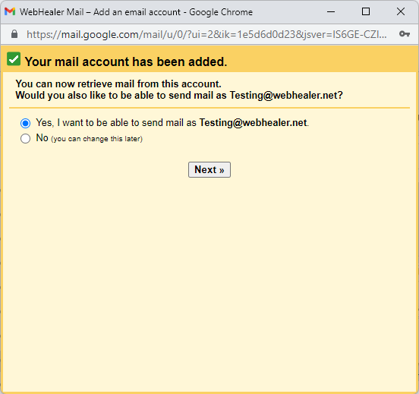Click the WebHealer Mail window title text
The image size is (419, 394).
click(136, 12)
